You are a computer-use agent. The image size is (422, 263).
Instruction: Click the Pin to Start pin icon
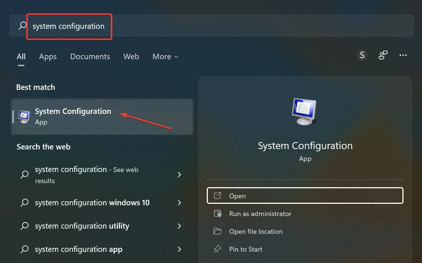coord(218,249)
